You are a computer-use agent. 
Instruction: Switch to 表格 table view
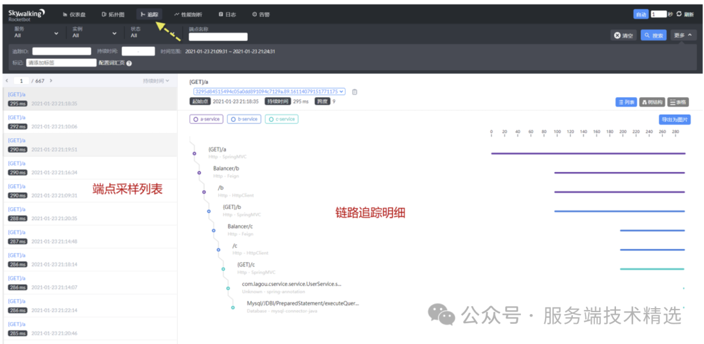click(x=678, y=102)
